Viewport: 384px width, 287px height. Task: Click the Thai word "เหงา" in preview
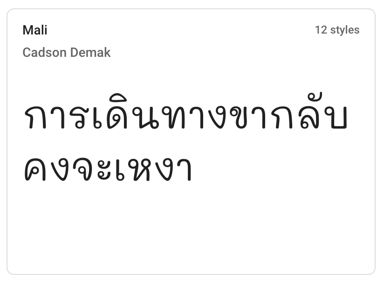pos(153,169)
